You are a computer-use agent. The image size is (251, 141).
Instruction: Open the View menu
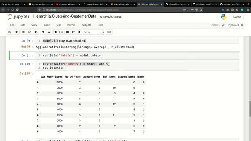34,25
